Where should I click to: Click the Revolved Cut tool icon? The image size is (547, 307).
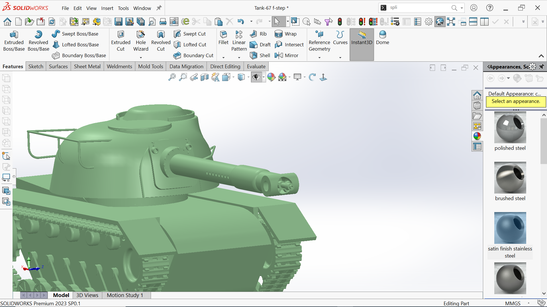[161, 35]
